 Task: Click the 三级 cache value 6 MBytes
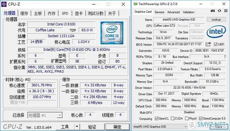click(95, 103)
